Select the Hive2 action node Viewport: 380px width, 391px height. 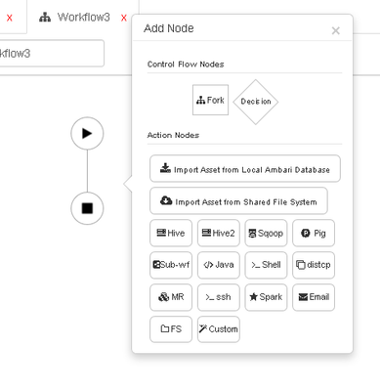coord(219,233)
